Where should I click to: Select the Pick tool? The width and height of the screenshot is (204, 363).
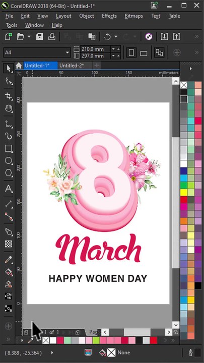(9, 68)
